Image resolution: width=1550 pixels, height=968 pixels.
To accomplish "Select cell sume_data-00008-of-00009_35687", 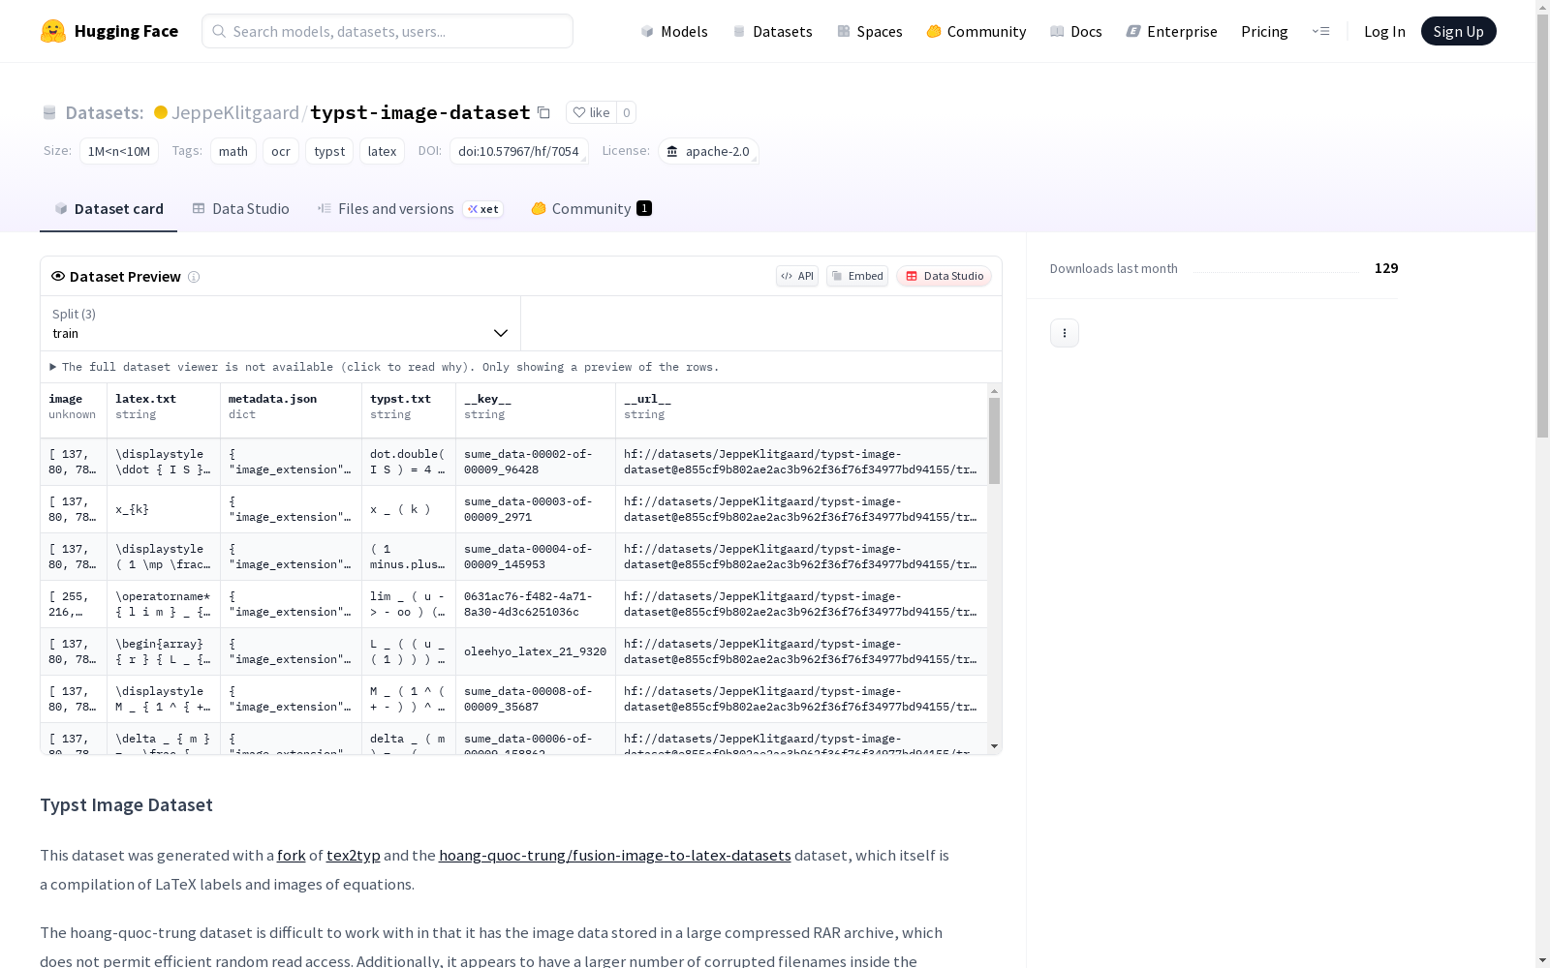I will click(x=536, y=699).
